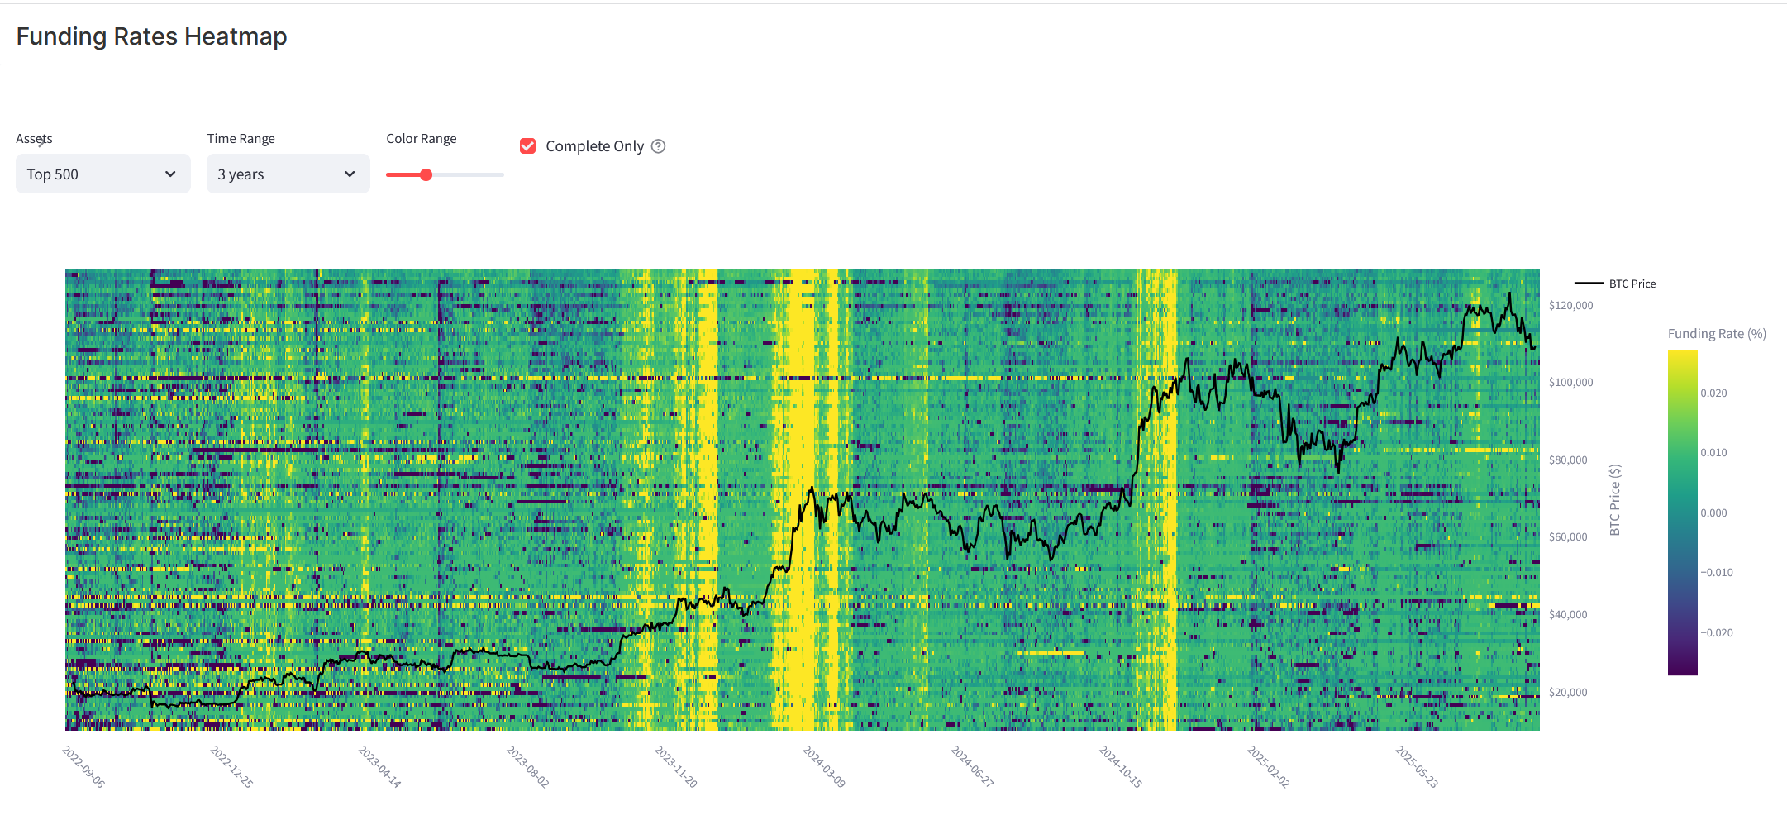Click the BTC Price ($) vertical axis title
The width and height of the screenshot is (1787, 839).
(1614, 500)
